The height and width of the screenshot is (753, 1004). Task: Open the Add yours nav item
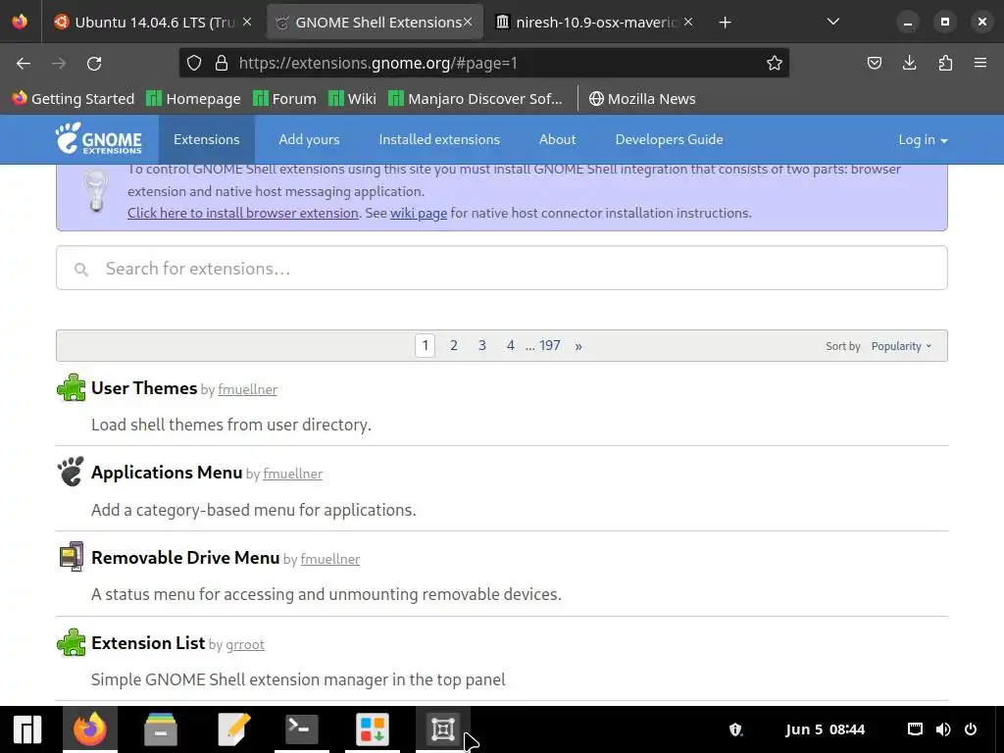tap(309, 139)
